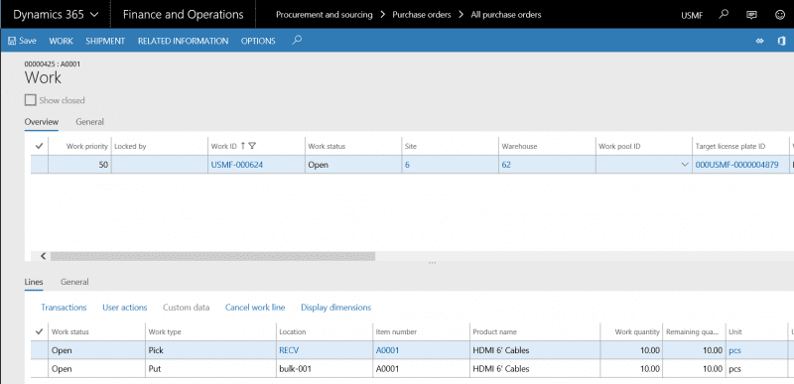
Task: Open search in the action pane
Action: point(297,41)
